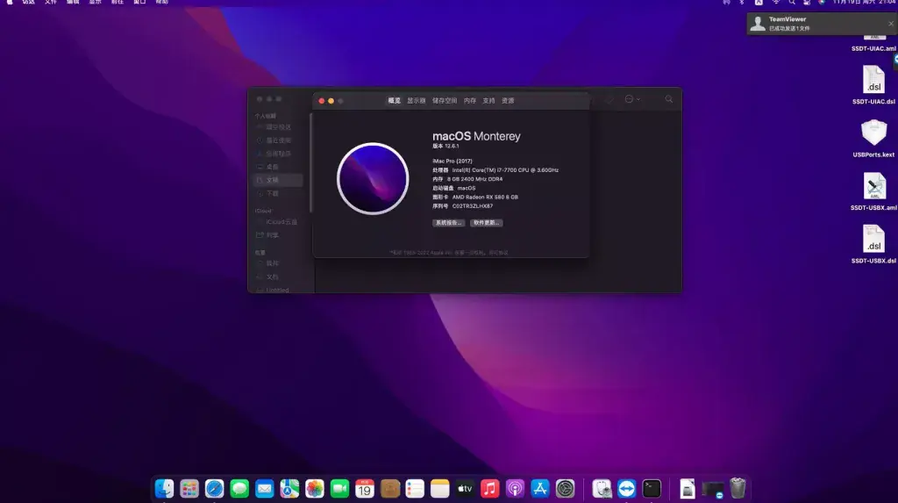
Task: Click the serial number C02TR3ZLHX87
Action: pos(473,206)
